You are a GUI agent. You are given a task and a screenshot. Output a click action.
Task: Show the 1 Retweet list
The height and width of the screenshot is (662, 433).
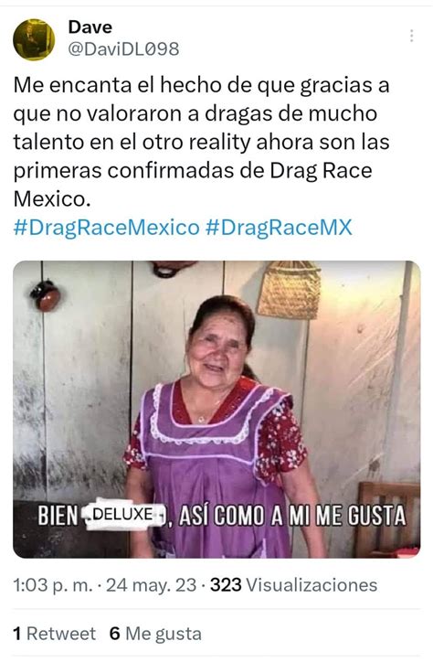tap(55, 634)
